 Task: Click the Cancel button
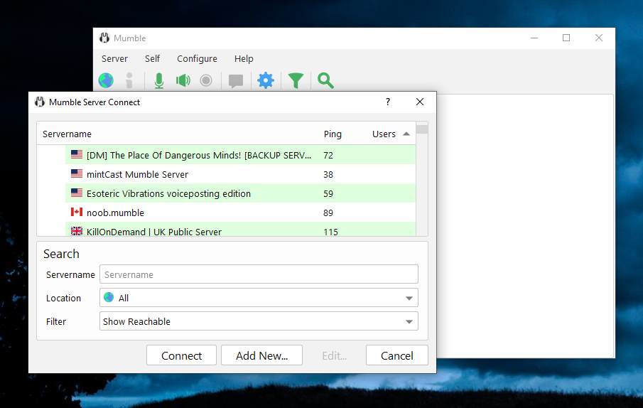(397, 355)
